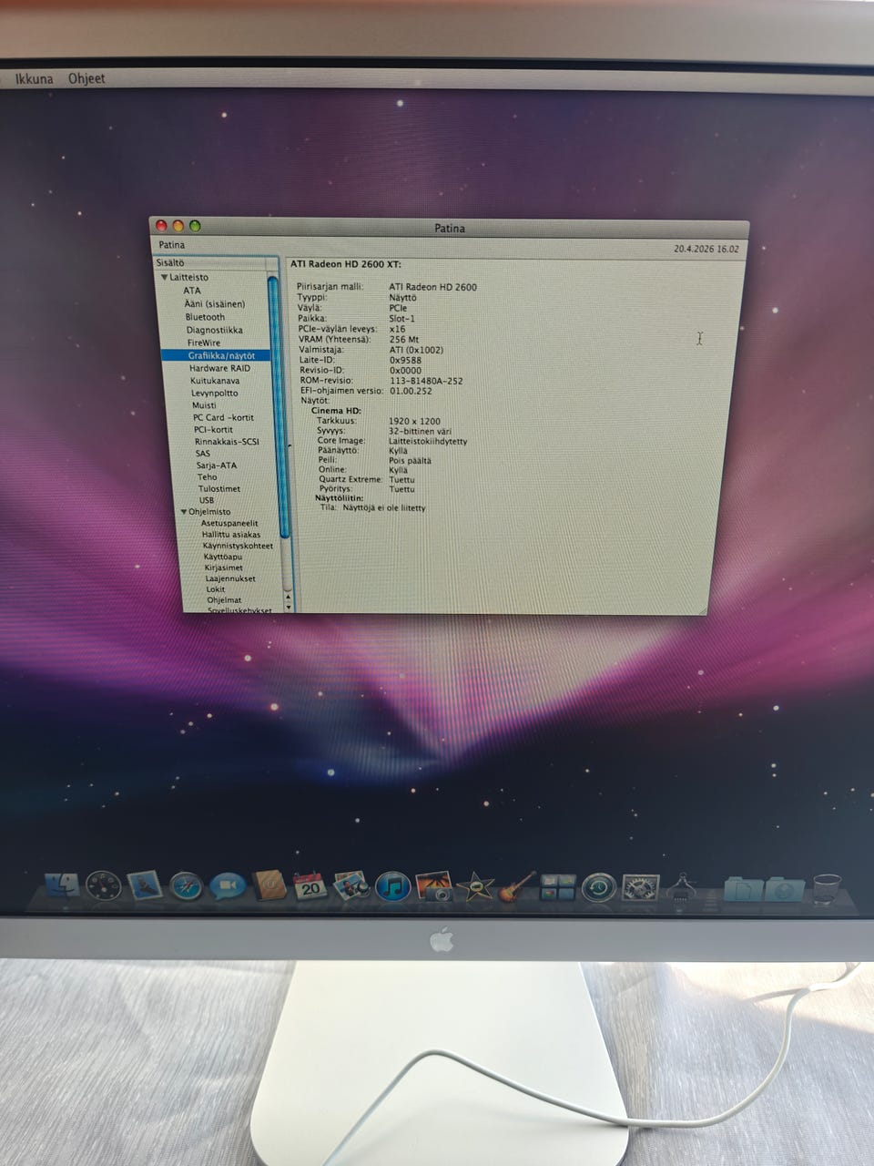874x1166 pixels.
Task: Select Käyttöapu in the sidebar
Action: [223, 557]
